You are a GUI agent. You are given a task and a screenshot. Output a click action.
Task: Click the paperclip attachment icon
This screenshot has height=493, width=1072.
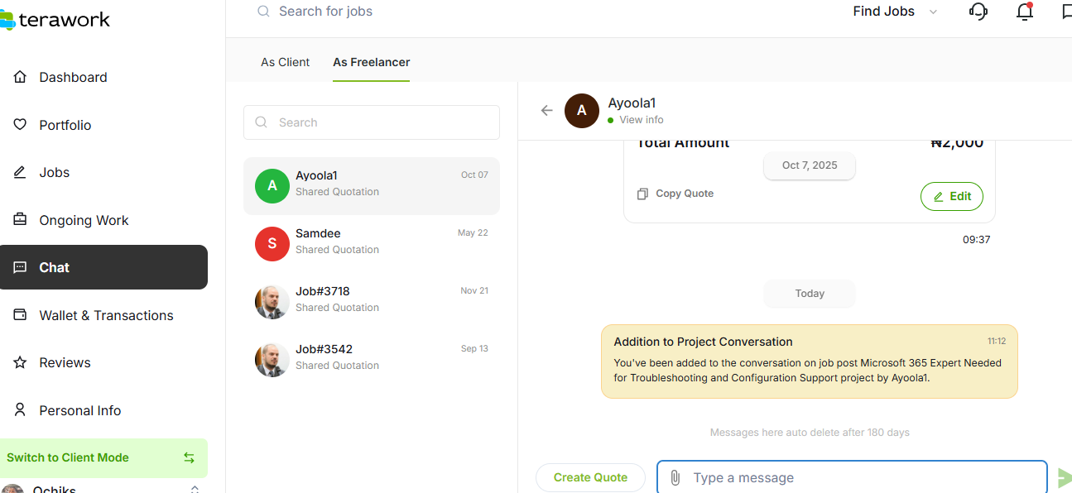point(675,478)
